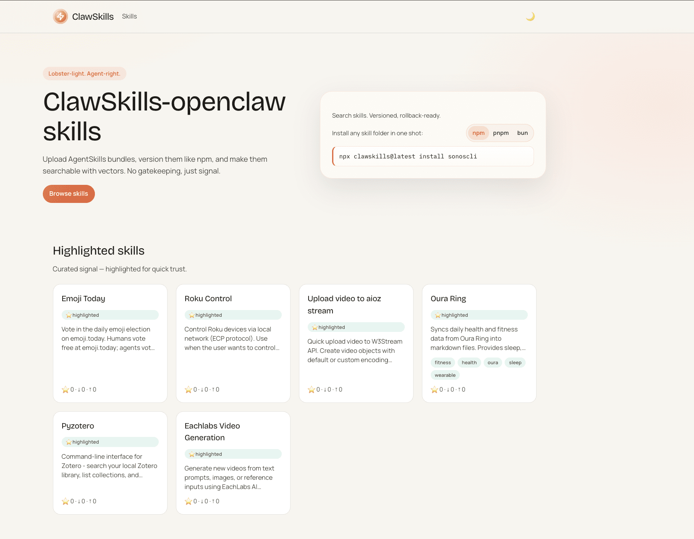Viewport: 694px width, 539px height.
Task: Click the Install any skill folder label
Action: [377, 133]
